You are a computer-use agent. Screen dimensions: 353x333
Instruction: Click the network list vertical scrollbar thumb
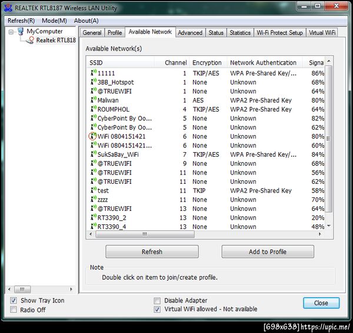click(x=329, y=139)
